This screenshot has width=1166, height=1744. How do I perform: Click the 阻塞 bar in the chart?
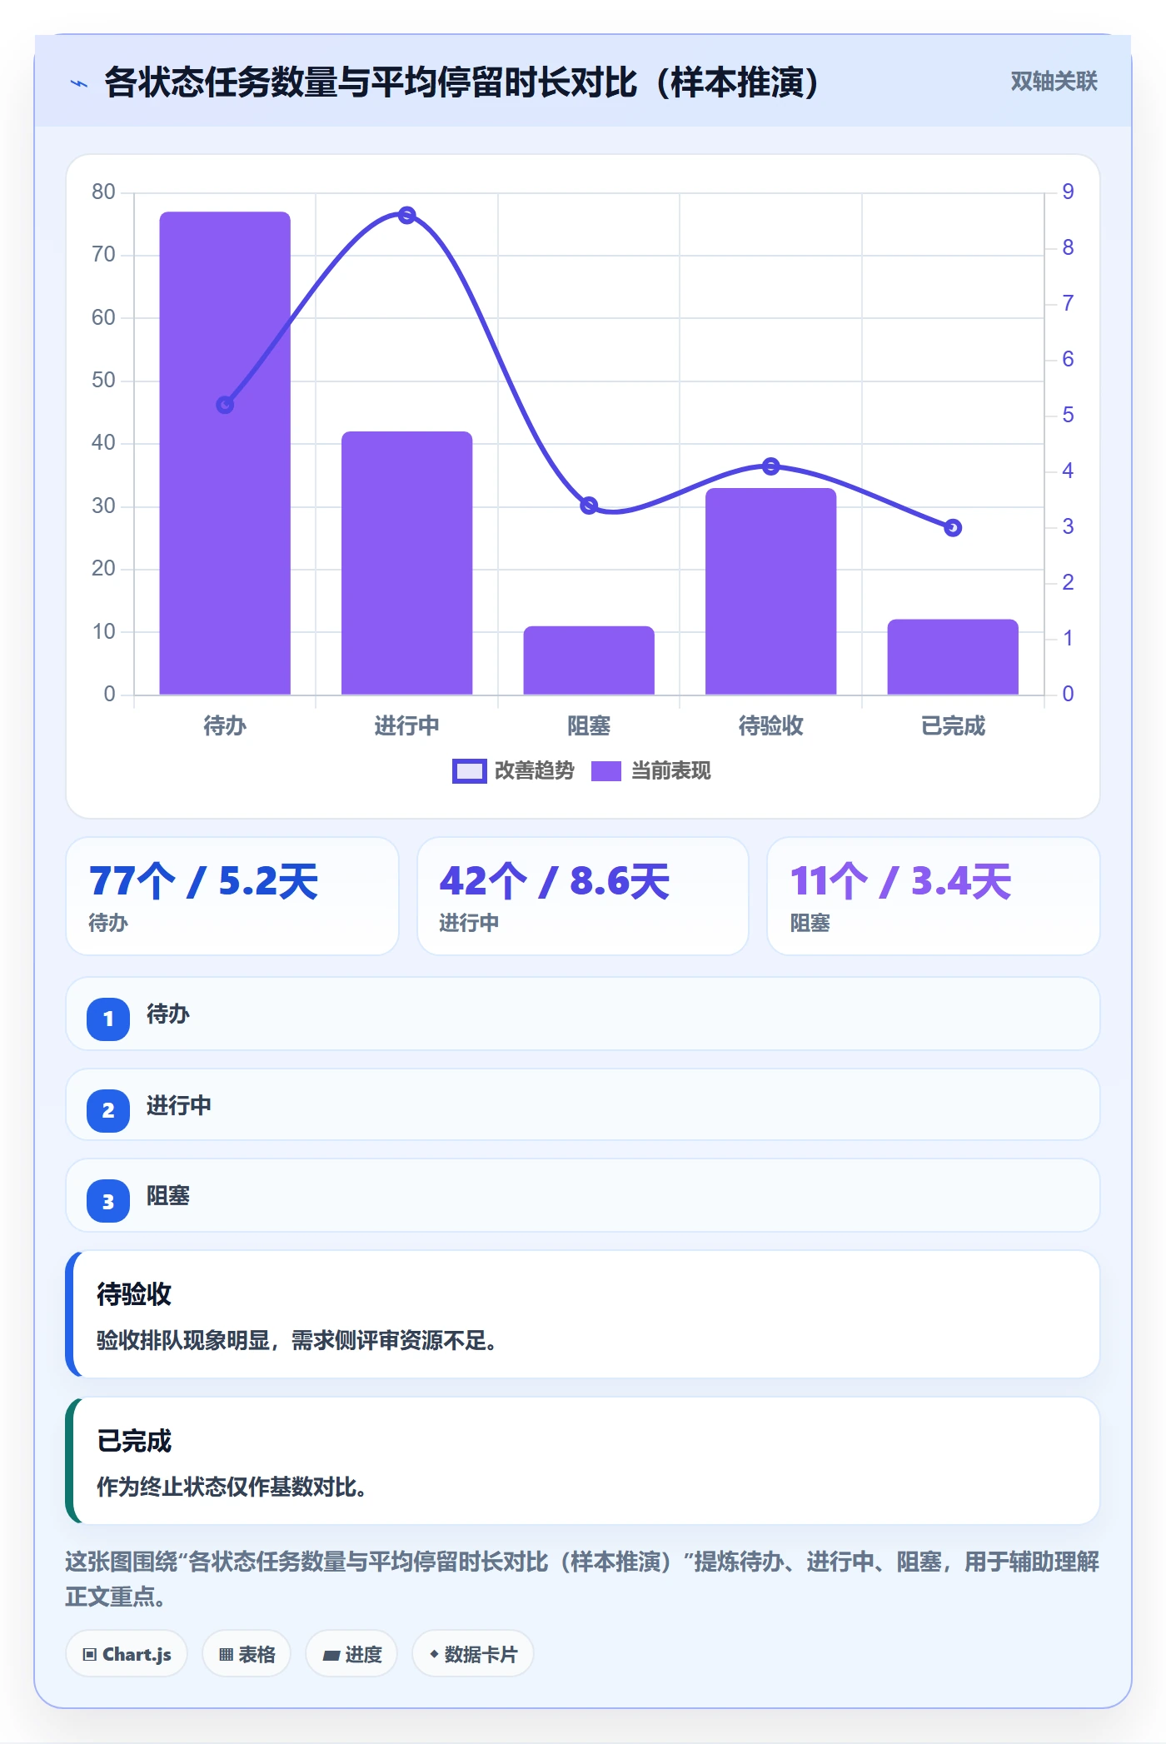point(589,660)
